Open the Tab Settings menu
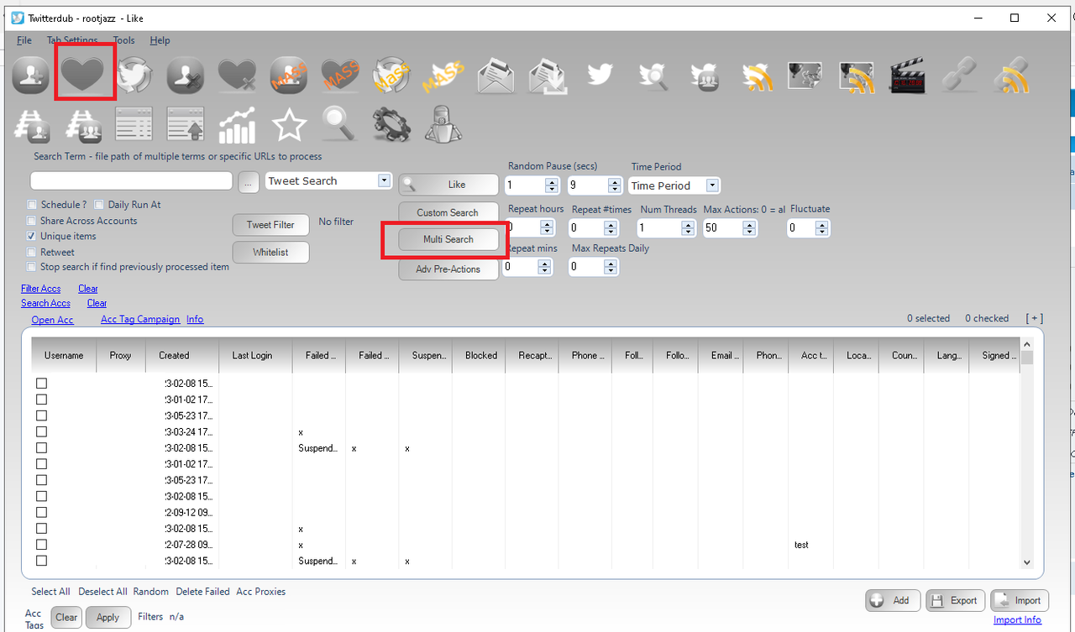This screenshot has width=1075, height=632. [x=72, y=40]
